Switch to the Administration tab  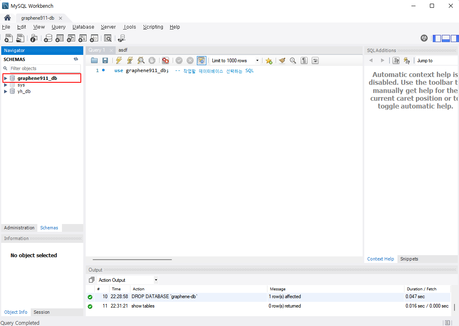[19, 228]
